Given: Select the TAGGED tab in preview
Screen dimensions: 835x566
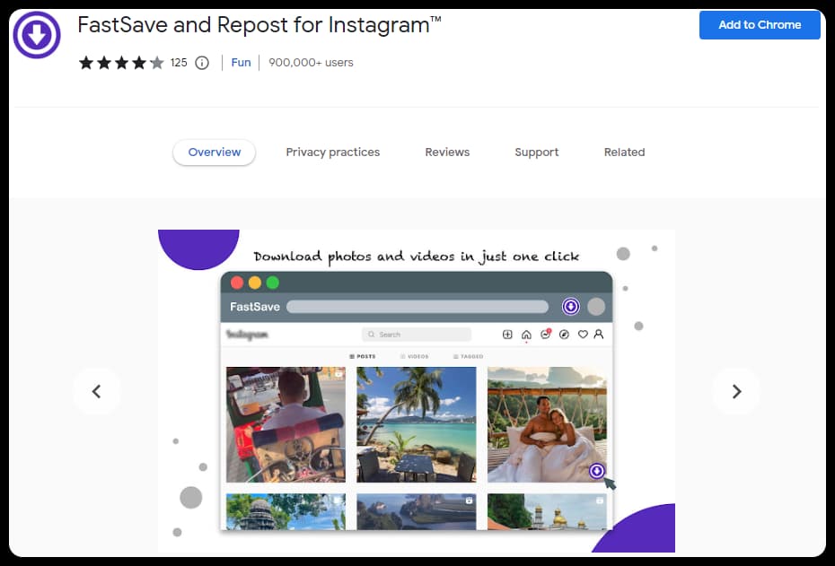Looking at the screenshot, I should [x=468, y=356].
